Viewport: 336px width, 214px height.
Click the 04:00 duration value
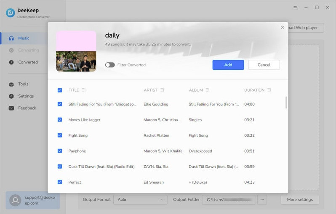249,104
